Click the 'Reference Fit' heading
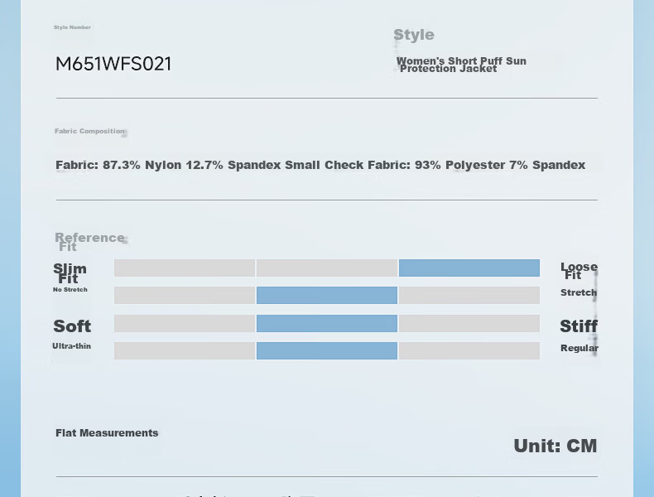Viewport: 654px width, 497px height. (89, 242)
